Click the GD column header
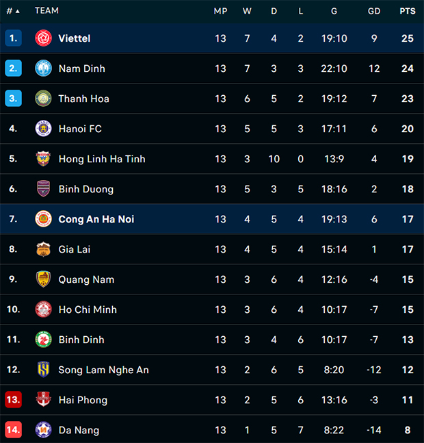Image resolution: width=424 pixels, height=443 pixels. [x=374, y=11]
